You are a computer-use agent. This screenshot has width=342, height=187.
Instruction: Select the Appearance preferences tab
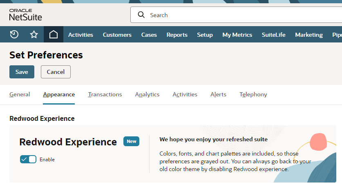pos(59,94)
